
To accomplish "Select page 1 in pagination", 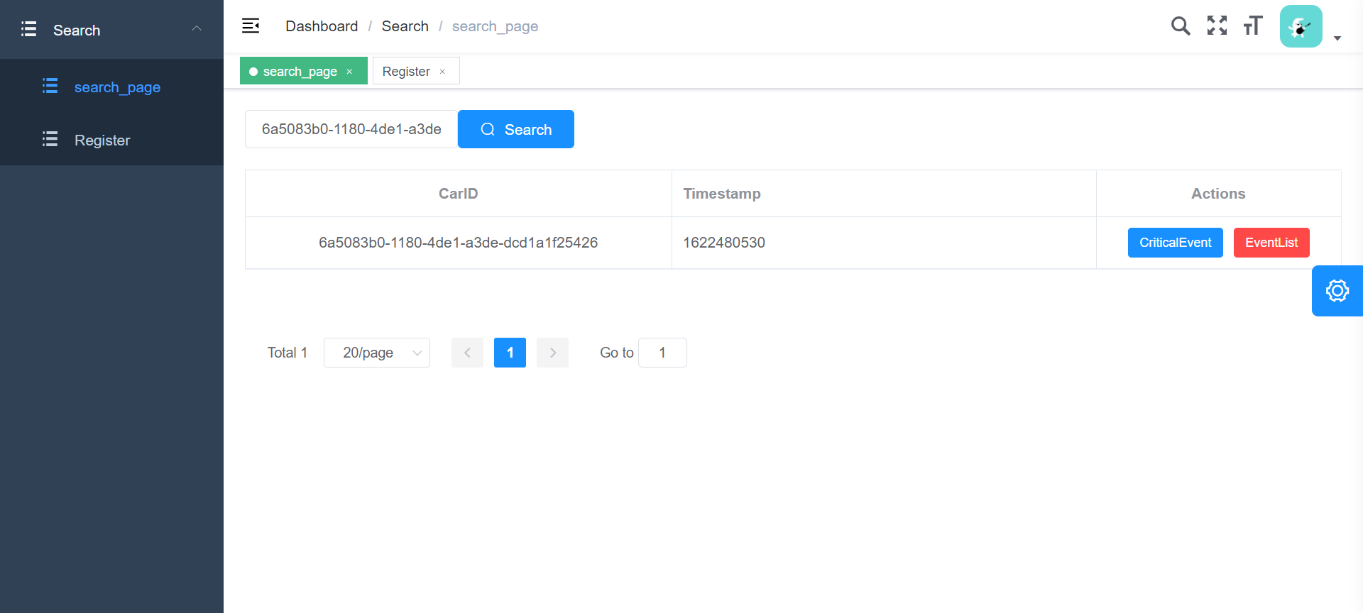I will click(x=510, y=353).
